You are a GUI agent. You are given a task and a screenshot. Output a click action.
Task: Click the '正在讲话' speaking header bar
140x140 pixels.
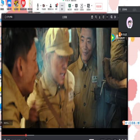[129, 10]
